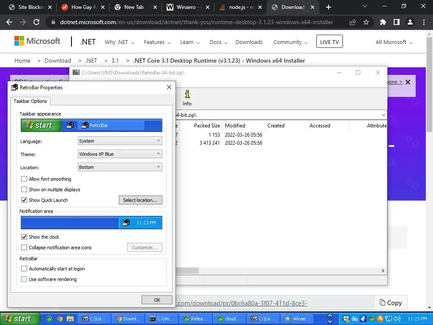The width and height of the screenshot is (433, 325).
Task: Click the Microsoft logo
Action: pyautogui.click(x=37, y=41)
